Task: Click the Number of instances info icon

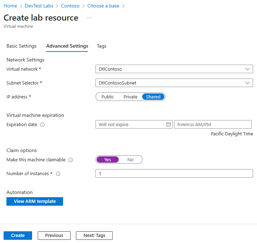Action: click(x=58, y=174)
